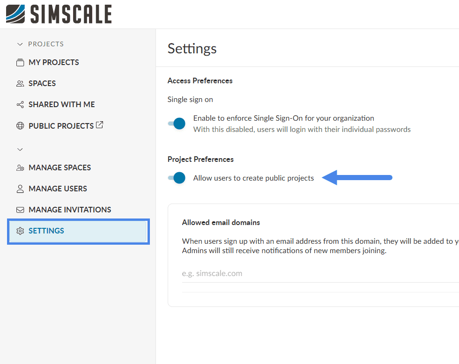Click the external link icon beside Public Projects
The width and height of the screenshot is (459, 364).
click(x=100, y=125)
